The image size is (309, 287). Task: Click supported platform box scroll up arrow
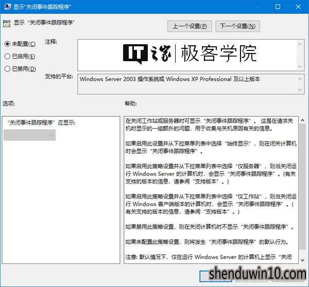pos(300,79)
